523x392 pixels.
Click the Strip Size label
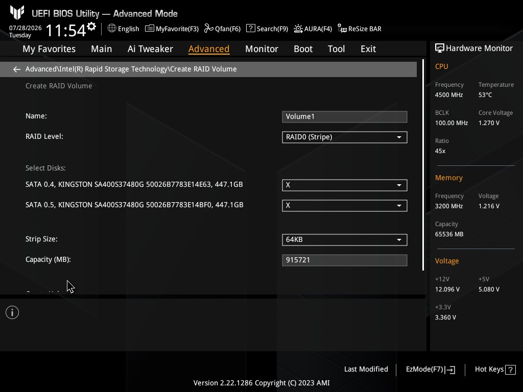point(41,239)
